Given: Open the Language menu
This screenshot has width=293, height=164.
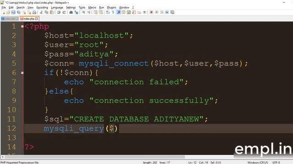Looking at the screenshot, I should pyautogui.click(x=57, y=7).
